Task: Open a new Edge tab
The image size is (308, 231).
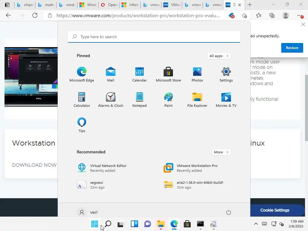Action: tap(250, 5)
